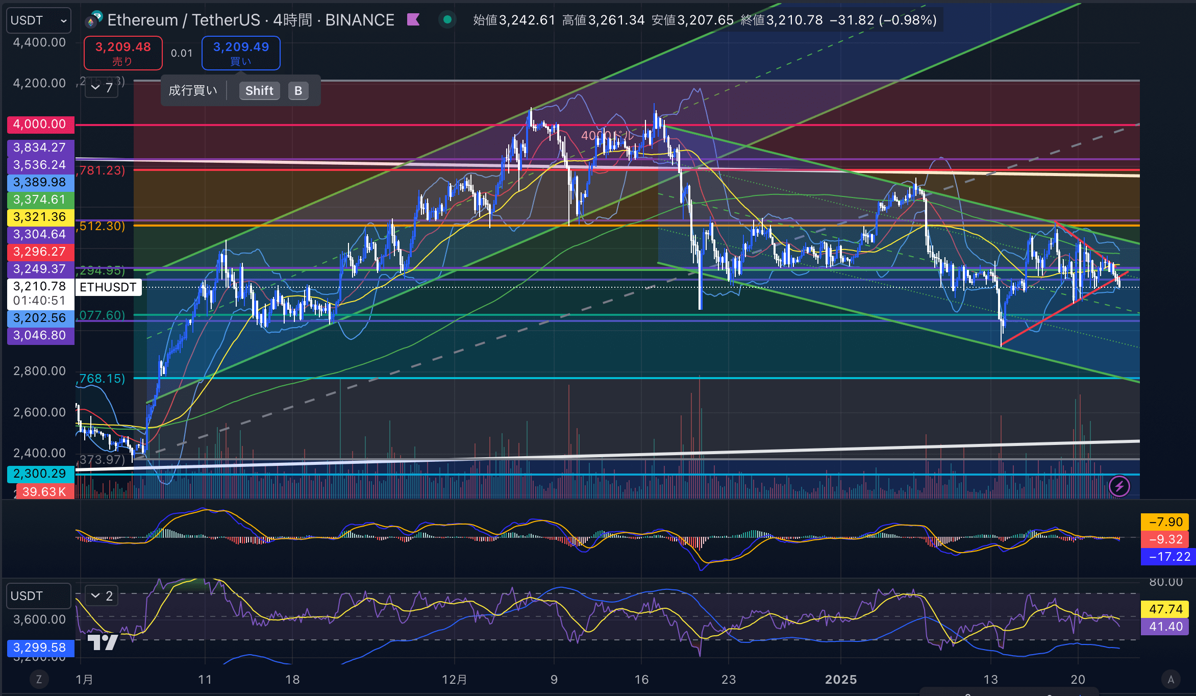Click the 39.63 K volume label
Screen dimensions: 1196x696
click(x=45, y=492)
